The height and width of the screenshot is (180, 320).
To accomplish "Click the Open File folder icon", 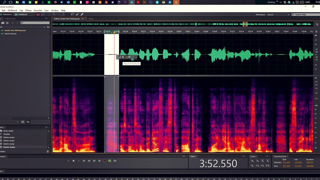I will (x=3, y=23).
